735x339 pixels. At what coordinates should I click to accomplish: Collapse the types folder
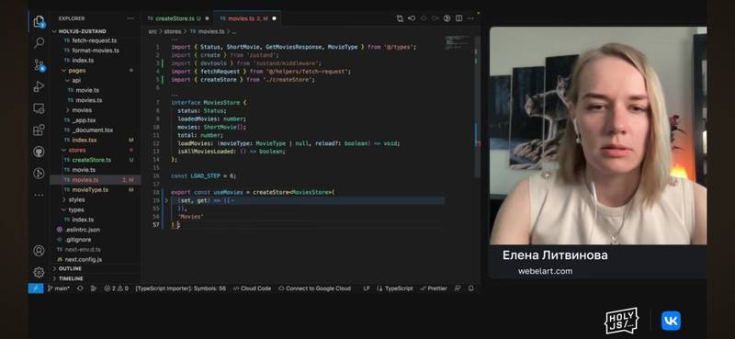tap(76, 209)
